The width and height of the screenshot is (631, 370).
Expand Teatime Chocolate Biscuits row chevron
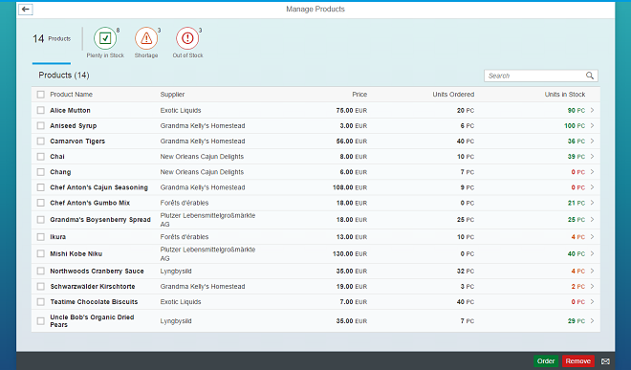pos(593,301)
